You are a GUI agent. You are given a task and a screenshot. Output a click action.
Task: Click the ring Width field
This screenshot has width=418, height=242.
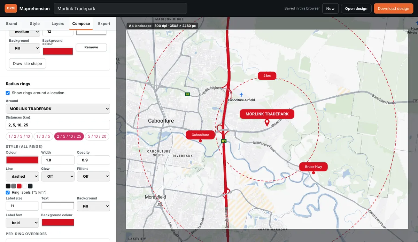pyautogui.click(x=58, y=160)
